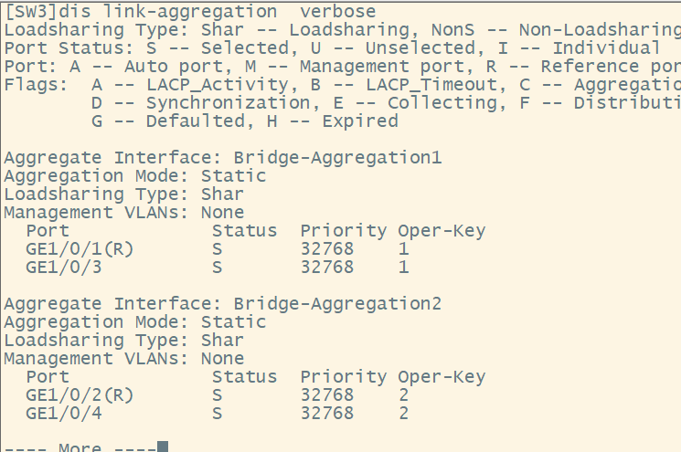Click Oper-Key value for GE1/0/4
681x452 pixels.
click(403, 413)
